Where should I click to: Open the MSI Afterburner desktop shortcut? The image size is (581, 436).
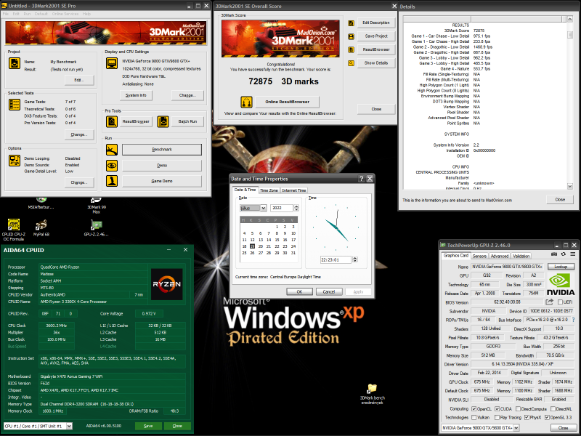click(41, 203)
